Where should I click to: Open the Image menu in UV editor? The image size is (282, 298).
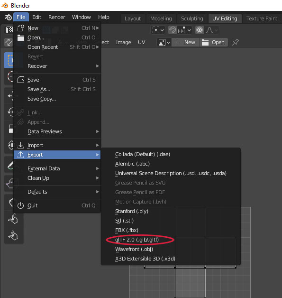tap(123, 42)
